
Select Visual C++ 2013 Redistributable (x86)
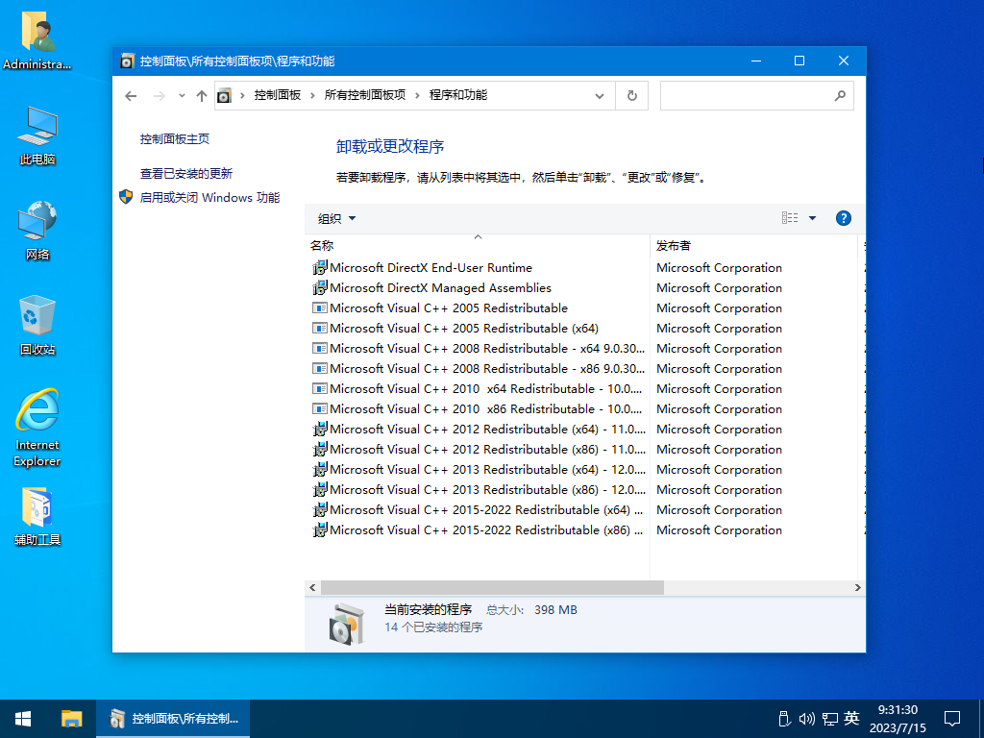click(x=477, y=489)
